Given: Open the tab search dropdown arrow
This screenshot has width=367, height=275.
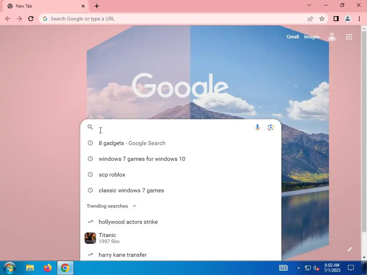Looking at the screenshot, I should click(309, 5).
